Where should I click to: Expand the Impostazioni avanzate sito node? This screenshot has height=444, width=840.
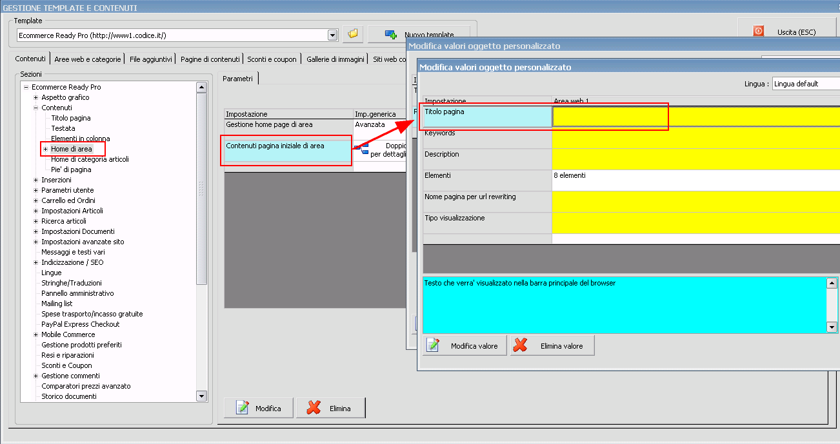coord(35,242)
